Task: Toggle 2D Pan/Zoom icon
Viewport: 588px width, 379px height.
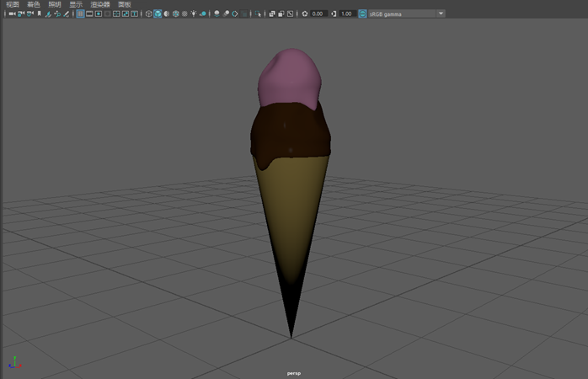Action: point(57,13)
